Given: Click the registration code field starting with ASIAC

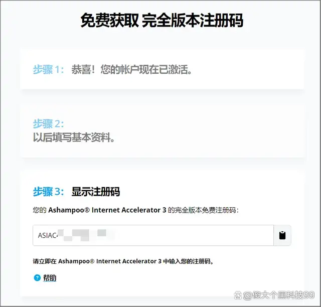Looking at the screenshot, I should click(153, 235).
